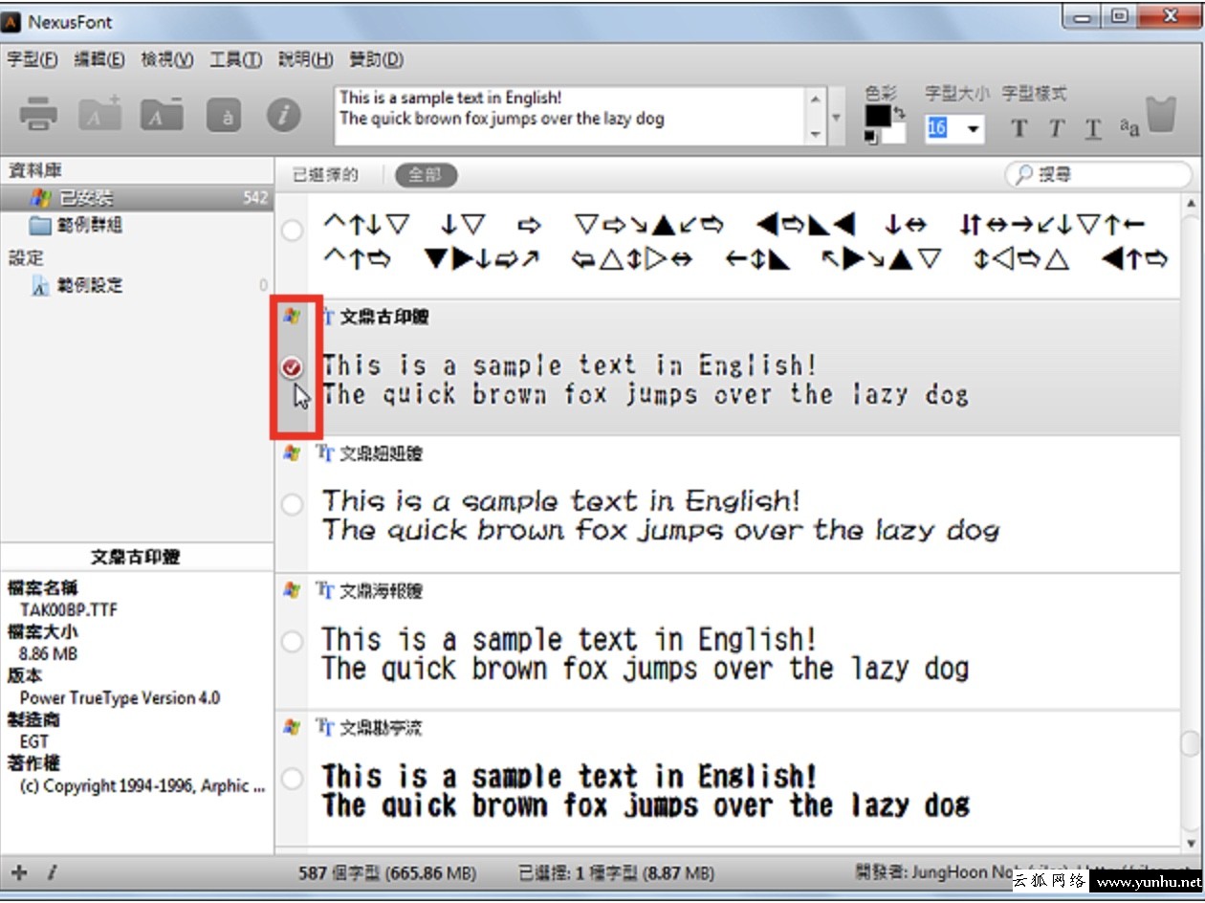Click the white background color swatch
This screenshot has height=903, width=1205.
click(893, 134)
